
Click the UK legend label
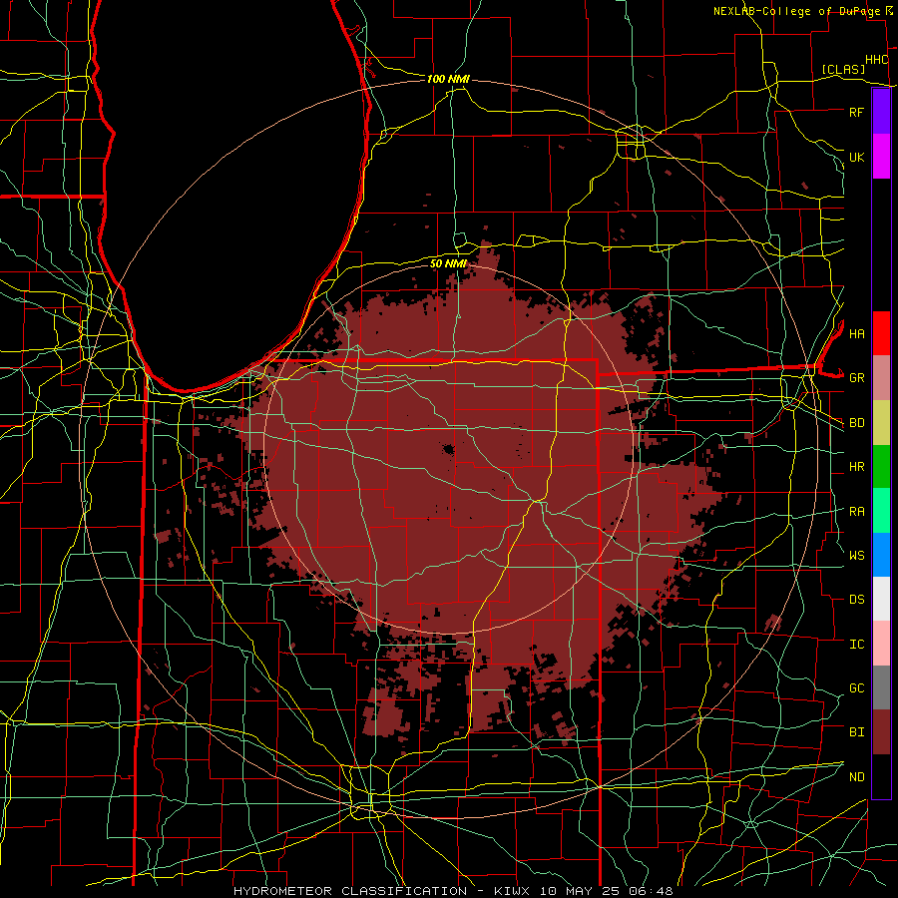[856, 157]
